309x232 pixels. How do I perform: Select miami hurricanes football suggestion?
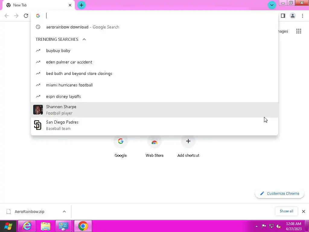(x=154, y=85)
